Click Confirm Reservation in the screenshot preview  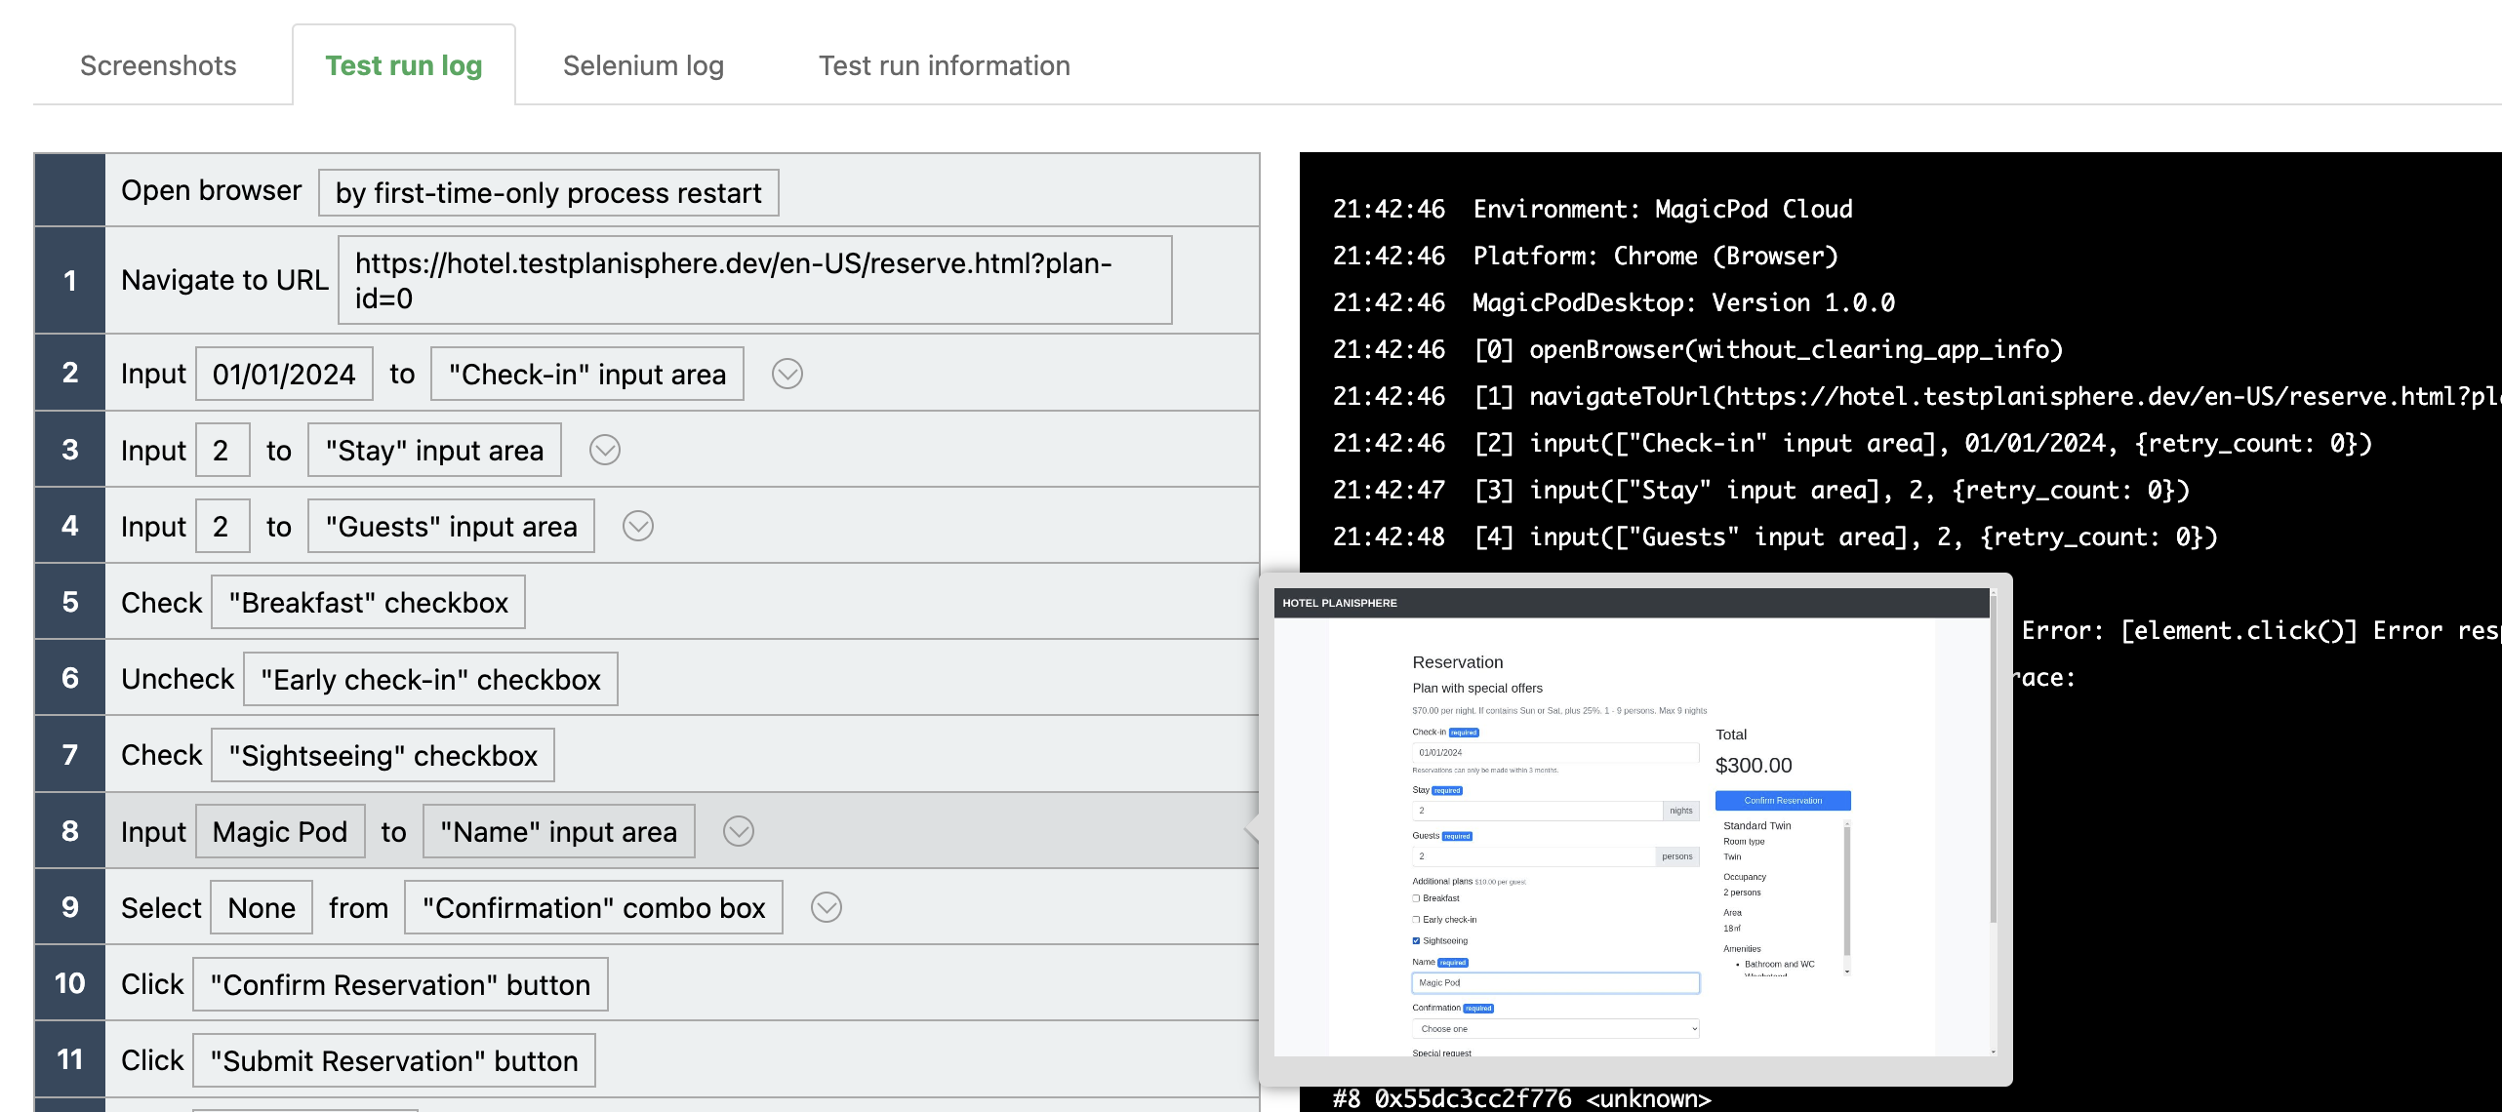click(1783, 801)
